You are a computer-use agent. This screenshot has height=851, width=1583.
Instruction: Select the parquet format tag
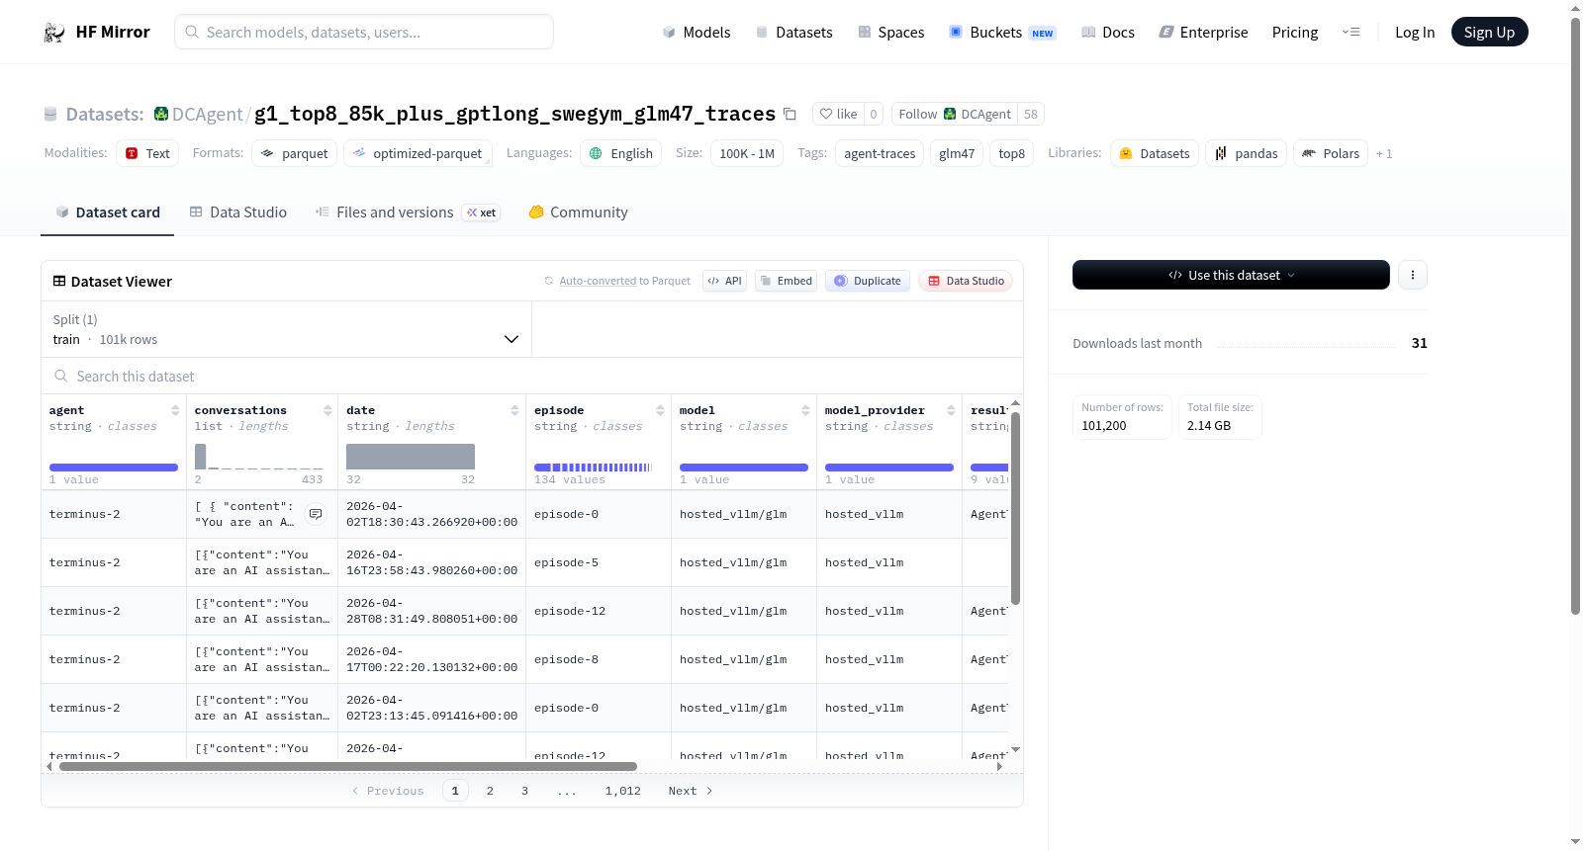pos(294,153)
